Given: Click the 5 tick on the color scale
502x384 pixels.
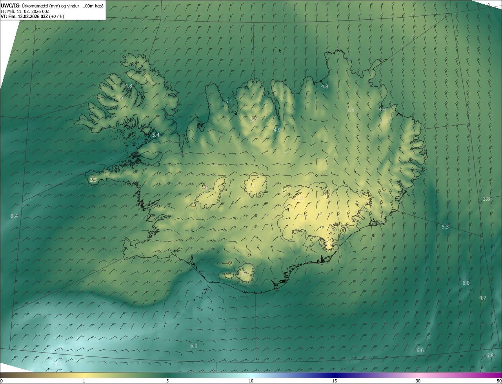Looking at the screenshot, I should pos(167,380).
